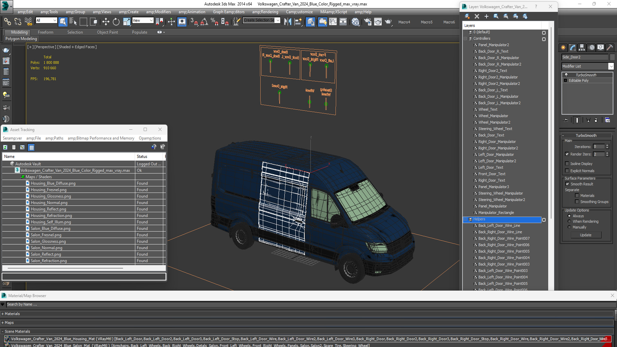This screenshot has height=347, width=617.
Task: Click Delete layer X icon in Layer dialog
Action: click(477, 16)
